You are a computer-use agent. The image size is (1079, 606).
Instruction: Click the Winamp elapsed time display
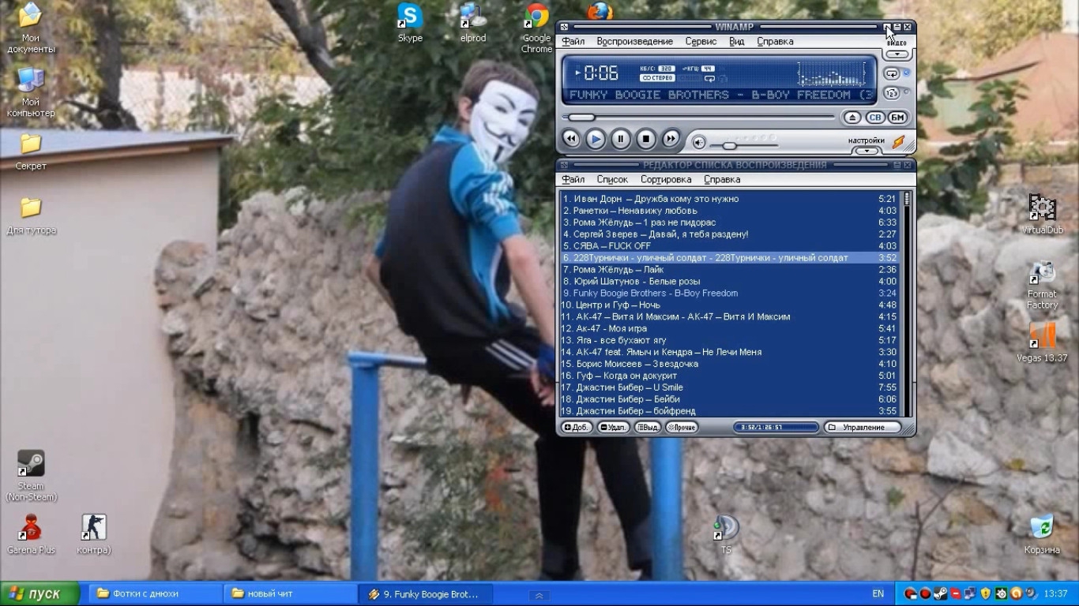click(601, 73)
